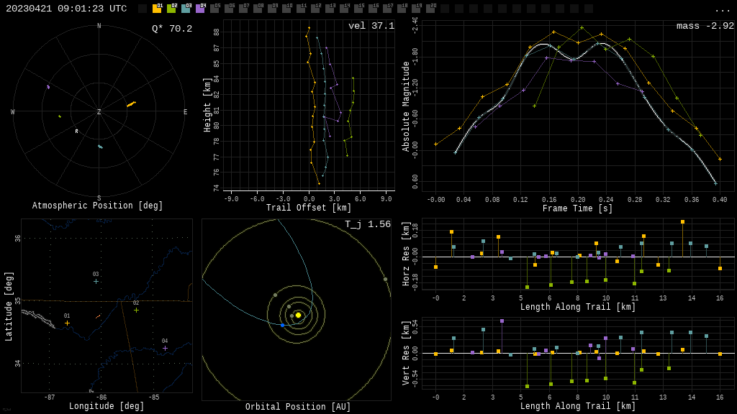Click the purple station 04 color swatch

(x=200, y=9)
